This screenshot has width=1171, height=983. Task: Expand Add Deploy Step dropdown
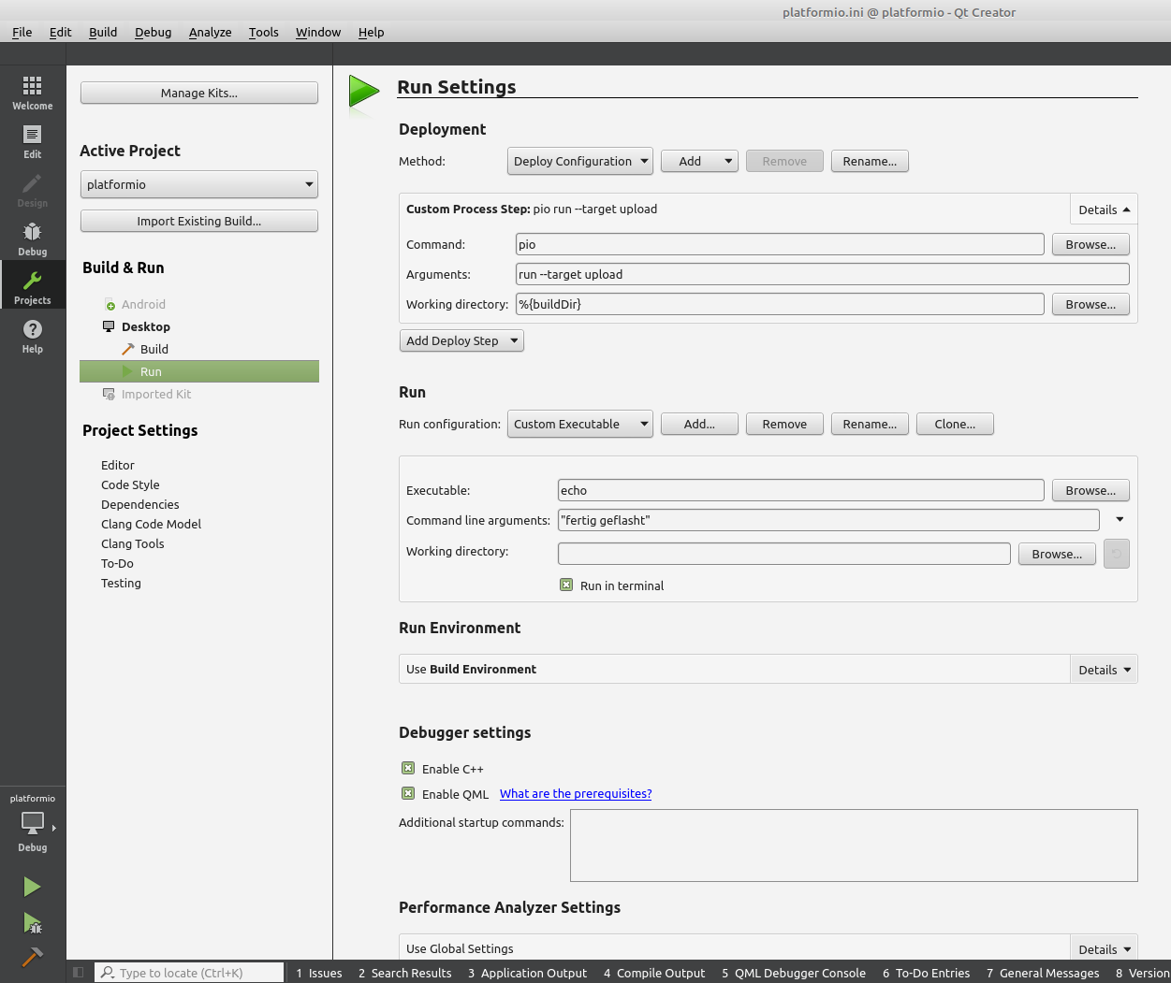(461, 340)
